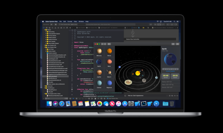Open the Source Control navigator icon

(47, 28)
